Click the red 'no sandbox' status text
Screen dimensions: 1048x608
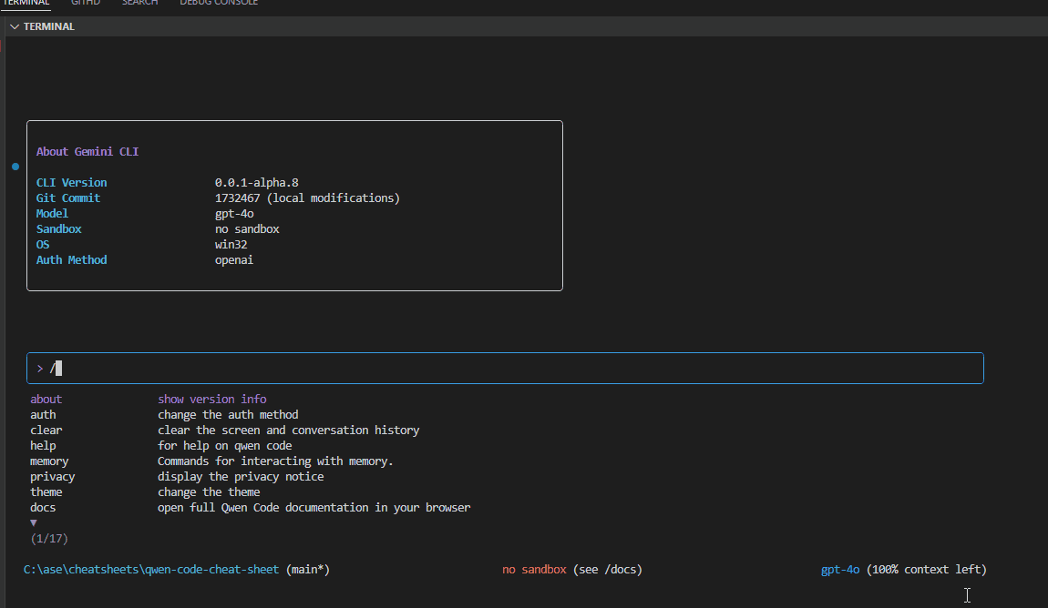click(534, 569)
